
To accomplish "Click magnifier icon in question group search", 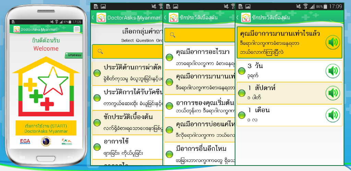I will (100, 51).
